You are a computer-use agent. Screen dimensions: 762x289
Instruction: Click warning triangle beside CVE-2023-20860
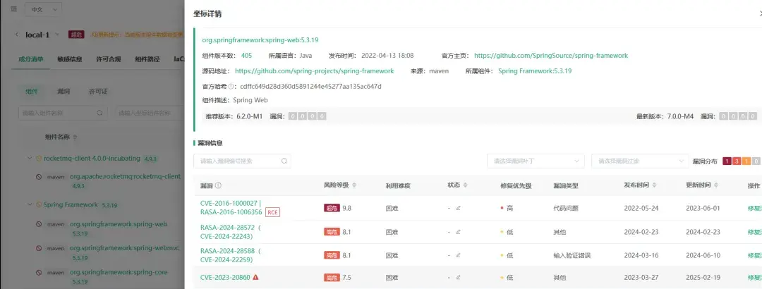[x=255, y=277]
